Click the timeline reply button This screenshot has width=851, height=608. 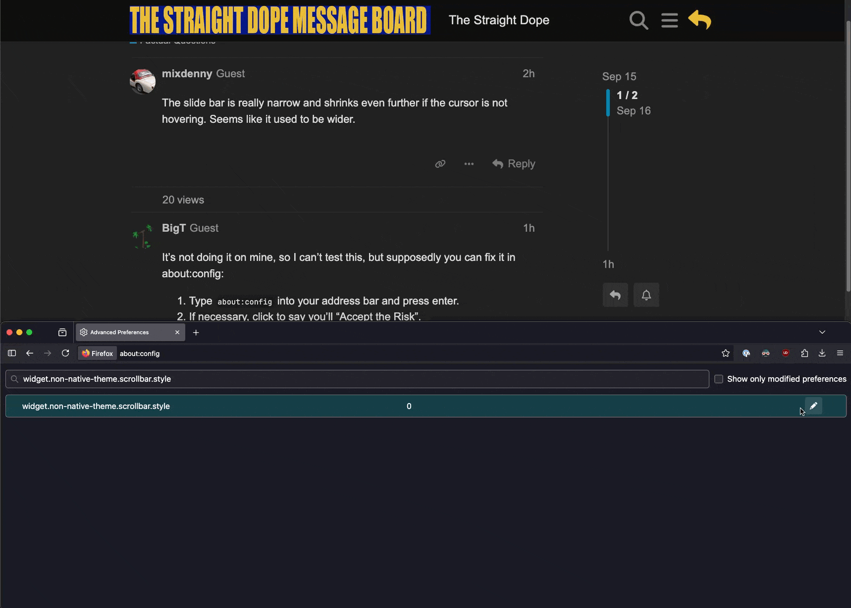click(x=615, y=295)
